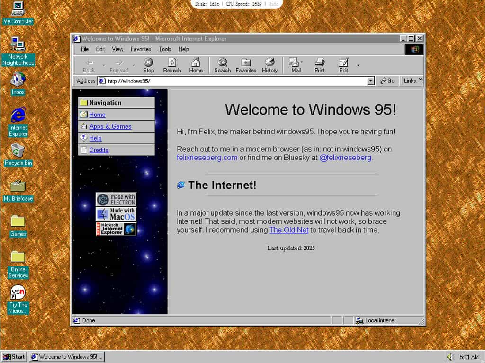The image size is (485, 363).
Task: Open the Mail button dropdown
Action: pyautogui.click(x=302, y=62)
